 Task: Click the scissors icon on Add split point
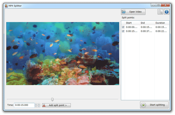click(x=44, y=105)
